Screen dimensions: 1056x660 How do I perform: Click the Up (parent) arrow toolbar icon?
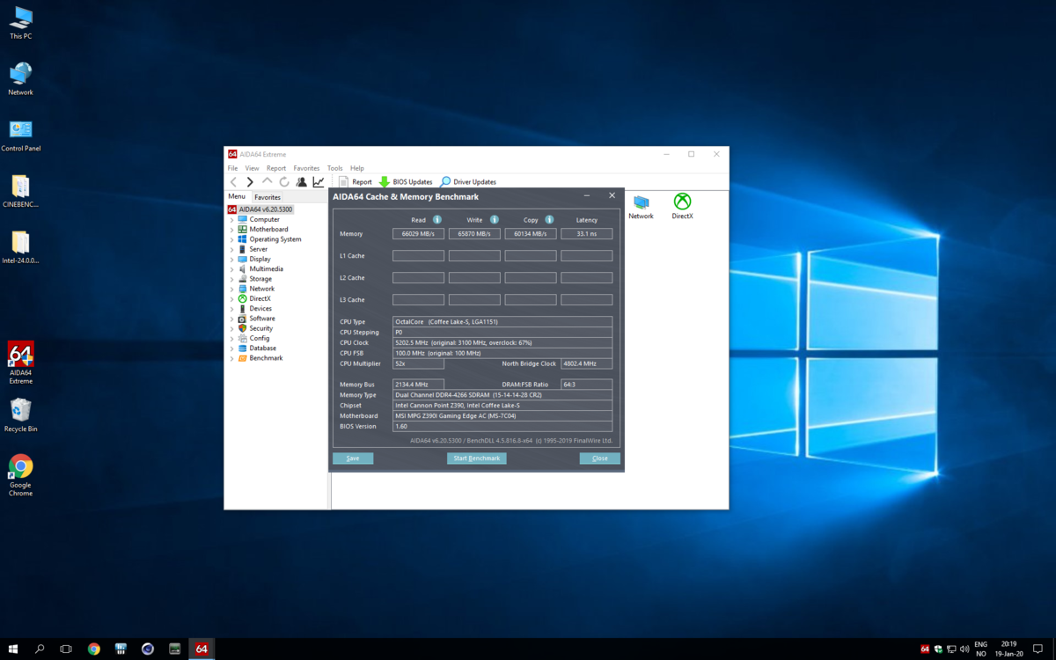click(268, 181)
